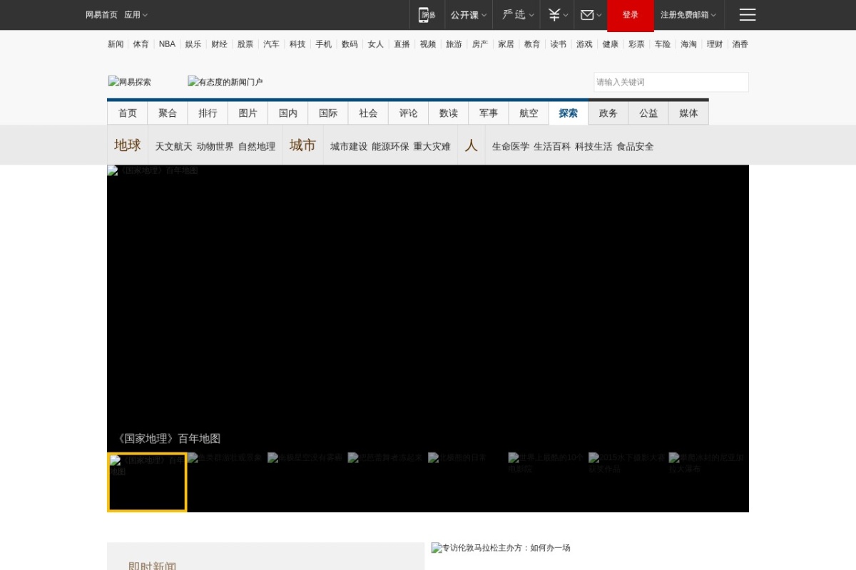Image resolution: width=856 pixels, height=570 pixels.
Task: Click the 科技 link in top navigation
Action: click(x=297, y=44)
